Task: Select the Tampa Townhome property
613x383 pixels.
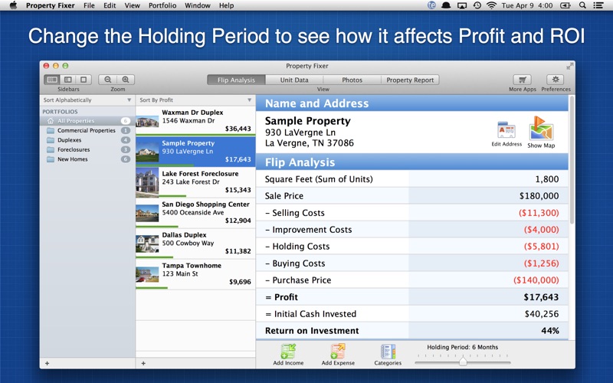Action: pyautogui.click(x=195, y=273)
